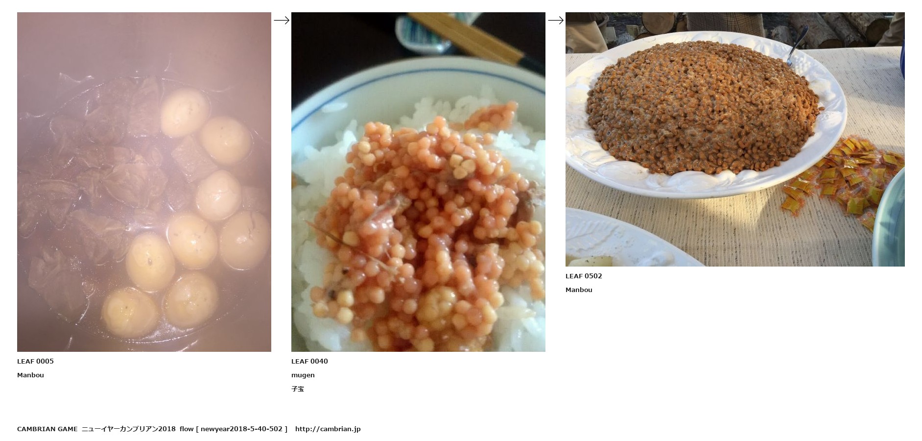Open the natto platter photo
The image size is (922, 441).
(x=735, y=139)
